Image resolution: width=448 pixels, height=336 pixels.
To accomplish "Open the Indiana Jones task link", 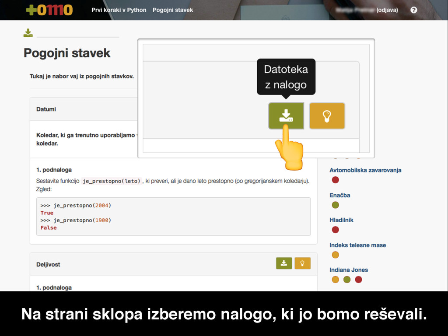I will point(349,270).
